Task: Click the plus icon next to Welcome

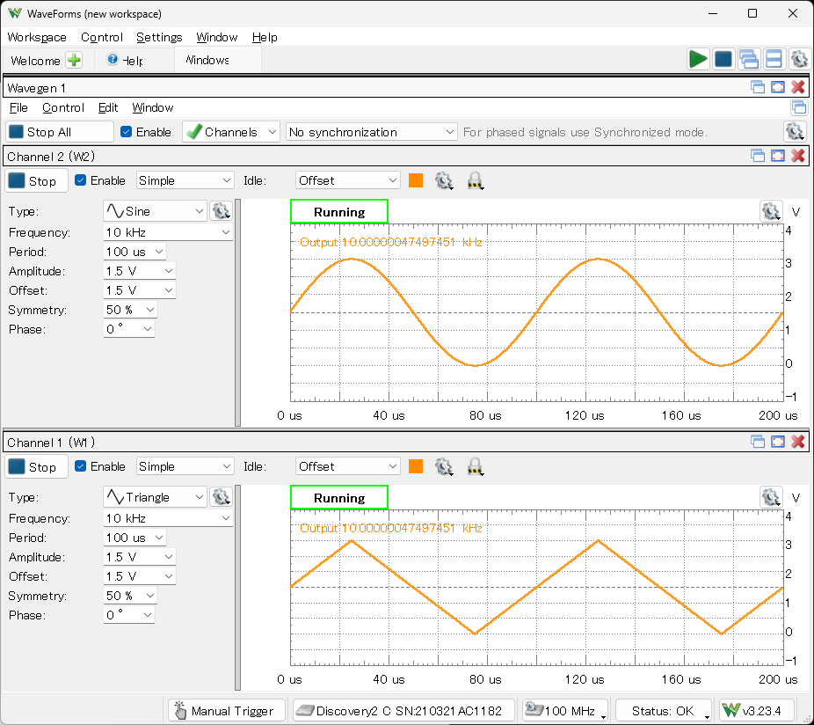Action: [x=74, y=61]
